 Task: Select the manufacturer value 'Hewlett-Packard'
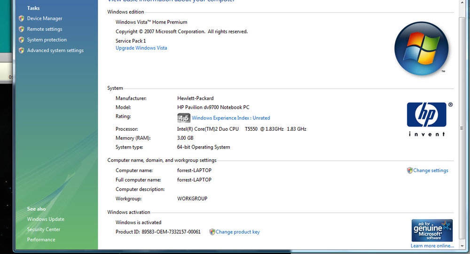[x=196, y=98]
